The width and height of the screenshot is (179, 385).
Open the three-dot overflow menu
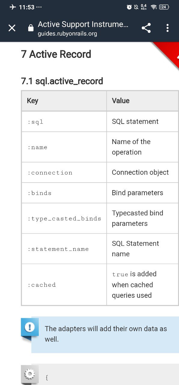coord(167,28)
